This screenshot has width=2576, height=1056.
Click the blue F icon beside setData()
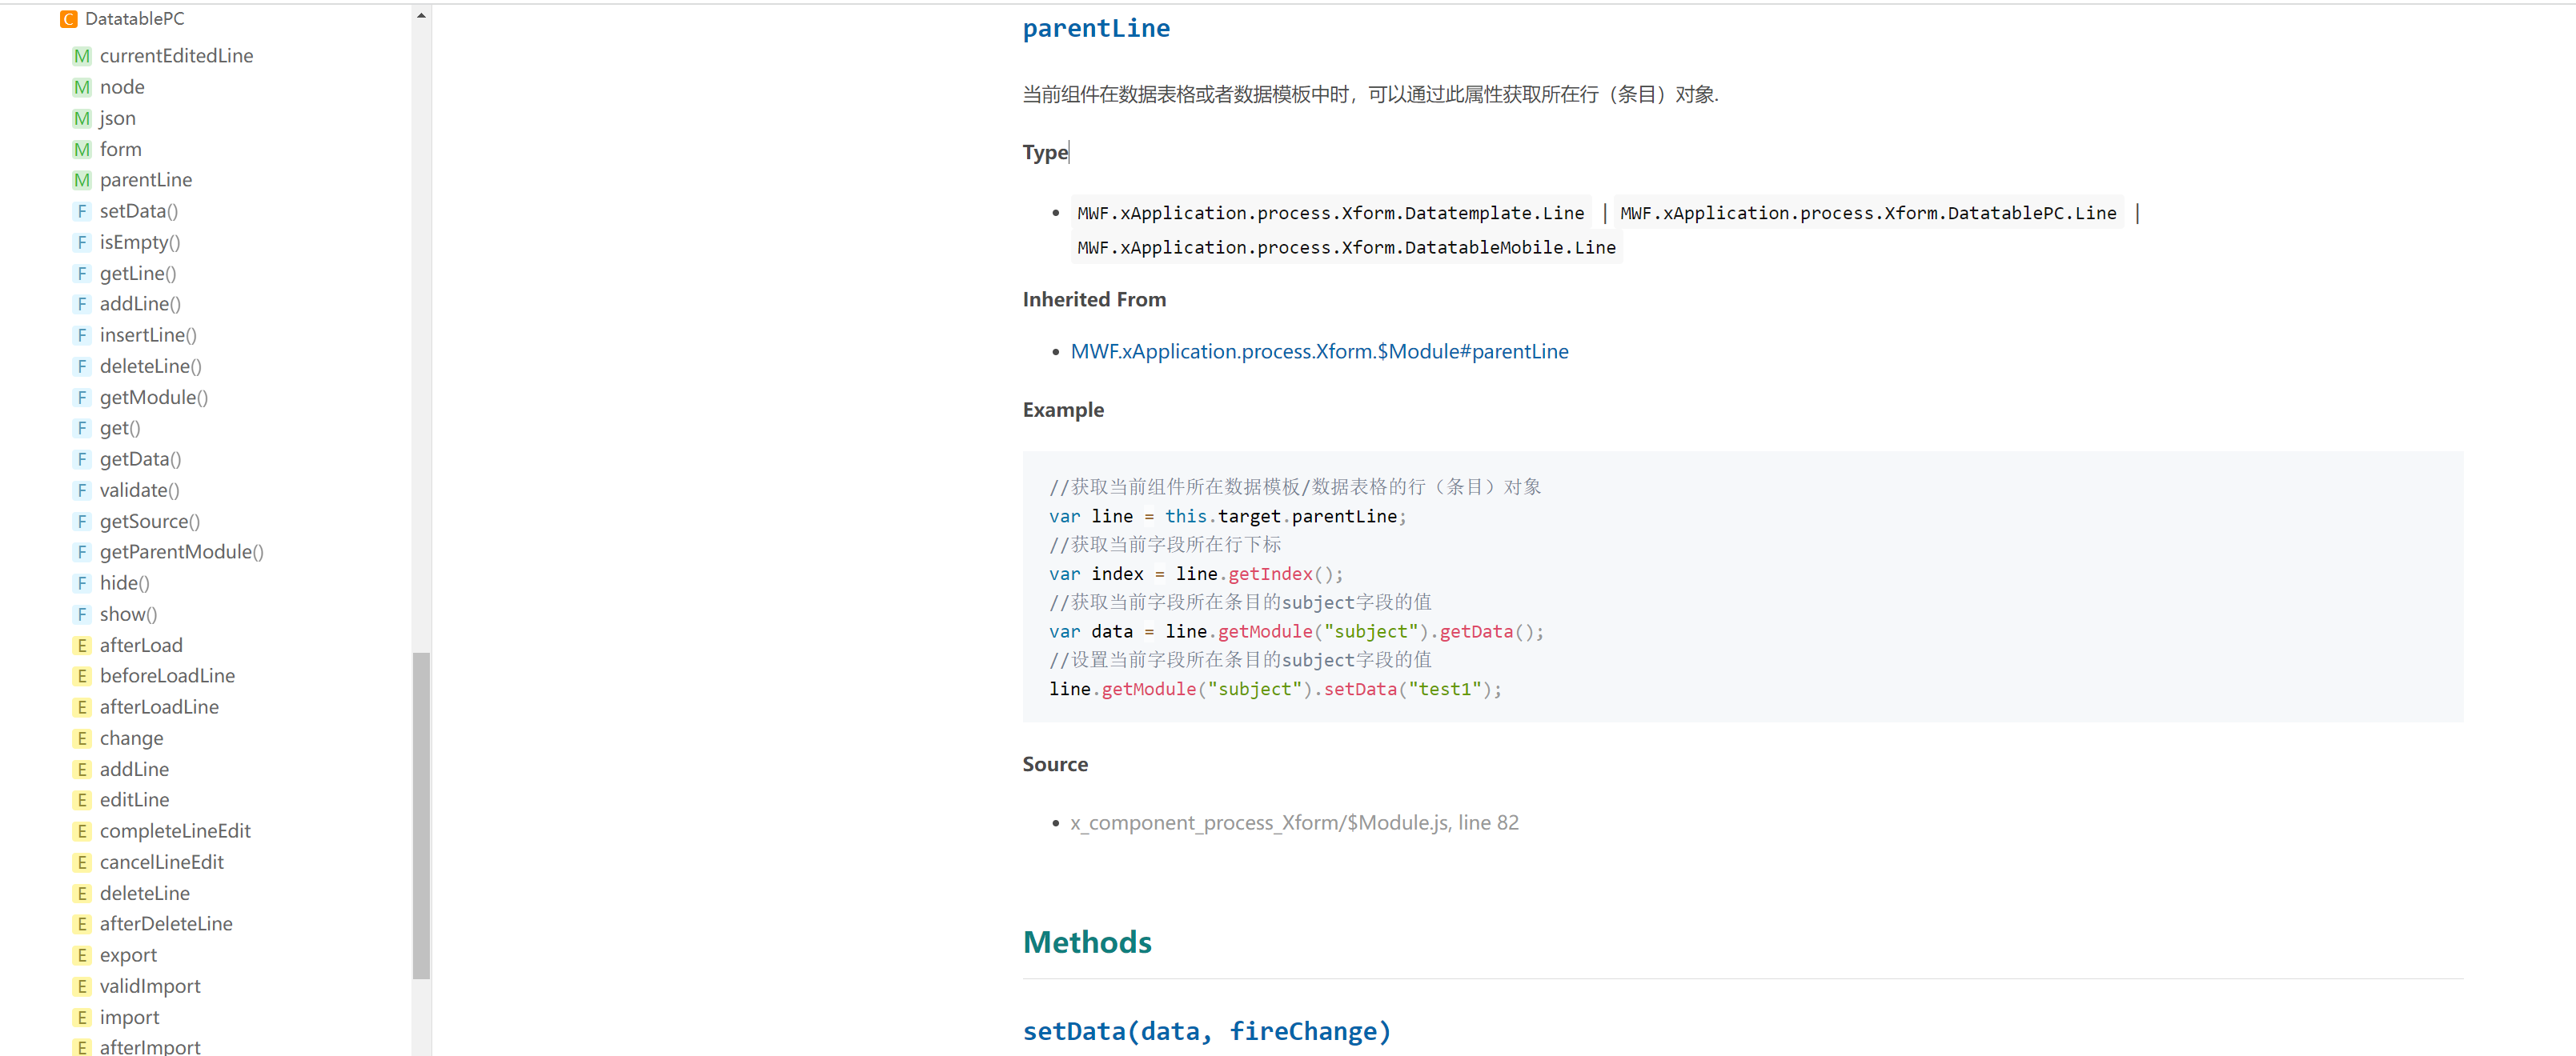pyautogui.click(x=82, y=211)
